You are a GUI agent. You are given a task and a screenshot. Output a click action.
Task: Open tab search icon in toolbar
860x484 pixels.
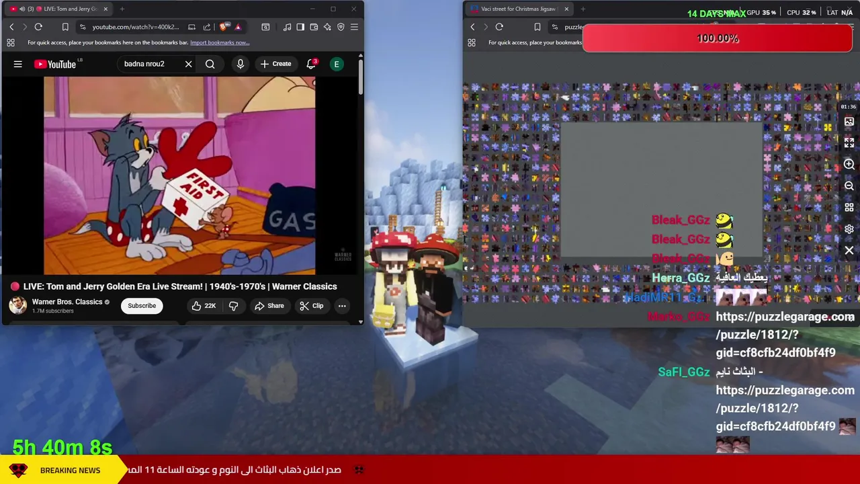265,27
